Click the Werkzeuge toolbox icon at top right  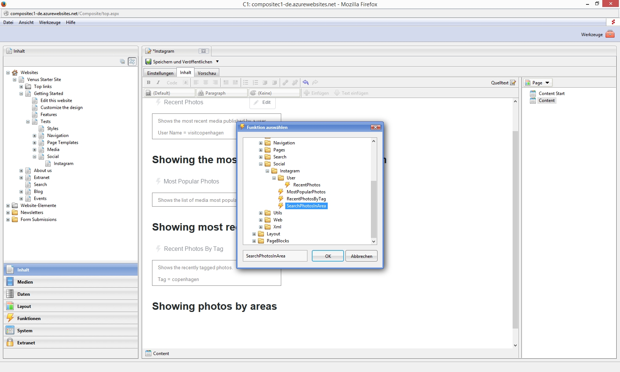pos(610,34)
